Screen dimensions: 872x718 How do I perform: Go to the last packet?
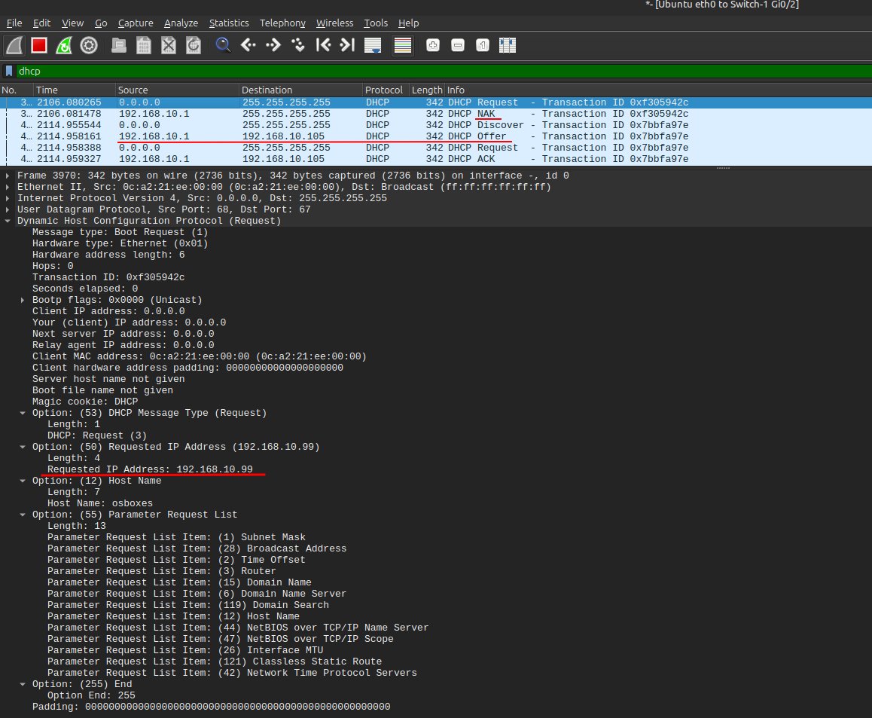347,45
